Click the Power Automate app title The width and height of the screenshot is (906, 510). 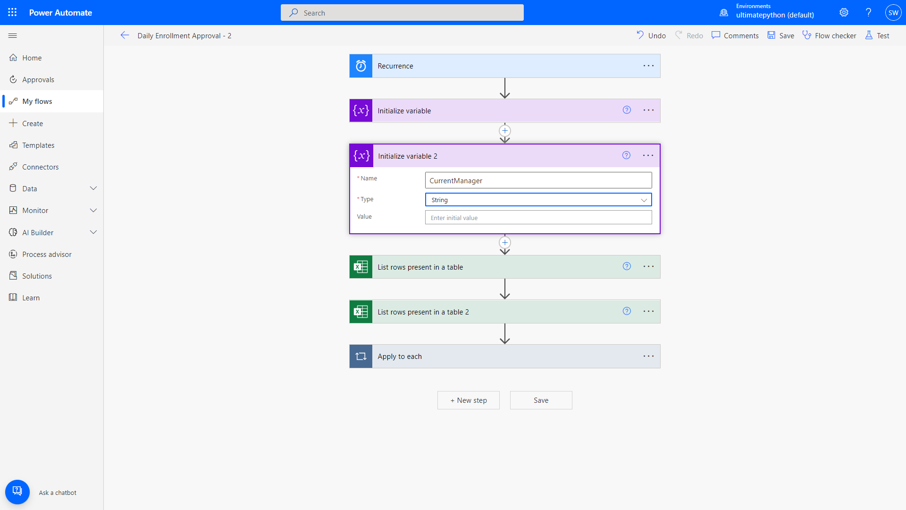[x=60, y=13]
